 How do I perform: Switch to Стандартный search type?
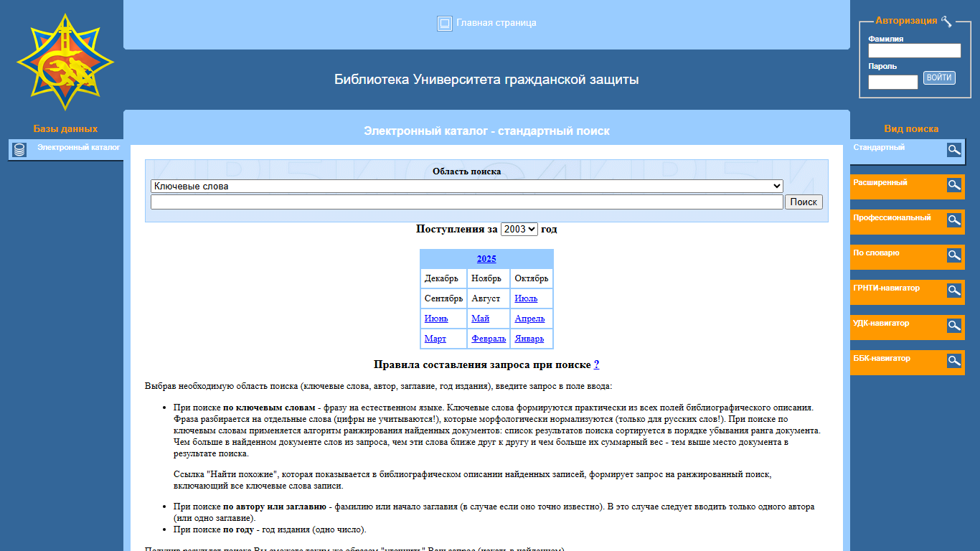[879, 148]
